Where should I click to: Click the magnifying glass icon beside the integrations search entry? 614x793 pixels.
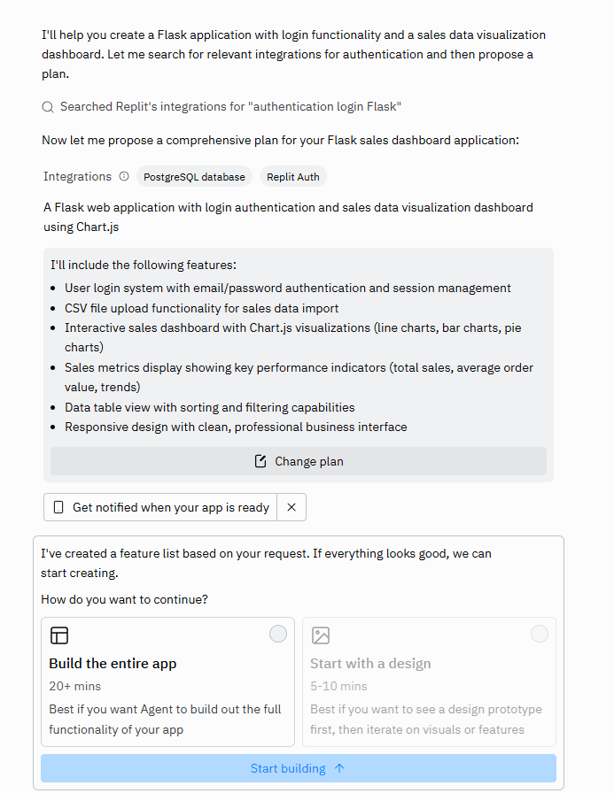pyautogui.click(x=47, y=106)
